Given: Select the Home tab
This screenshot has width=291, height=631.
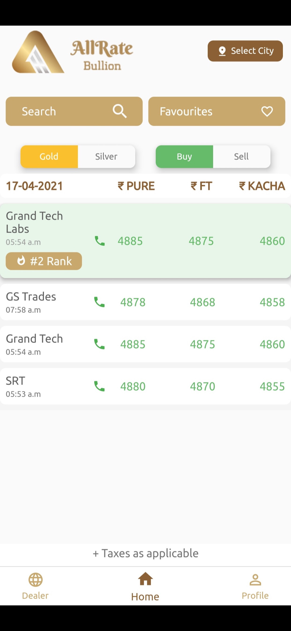Looking at the screenshot, I should click(x=145, y=587).
